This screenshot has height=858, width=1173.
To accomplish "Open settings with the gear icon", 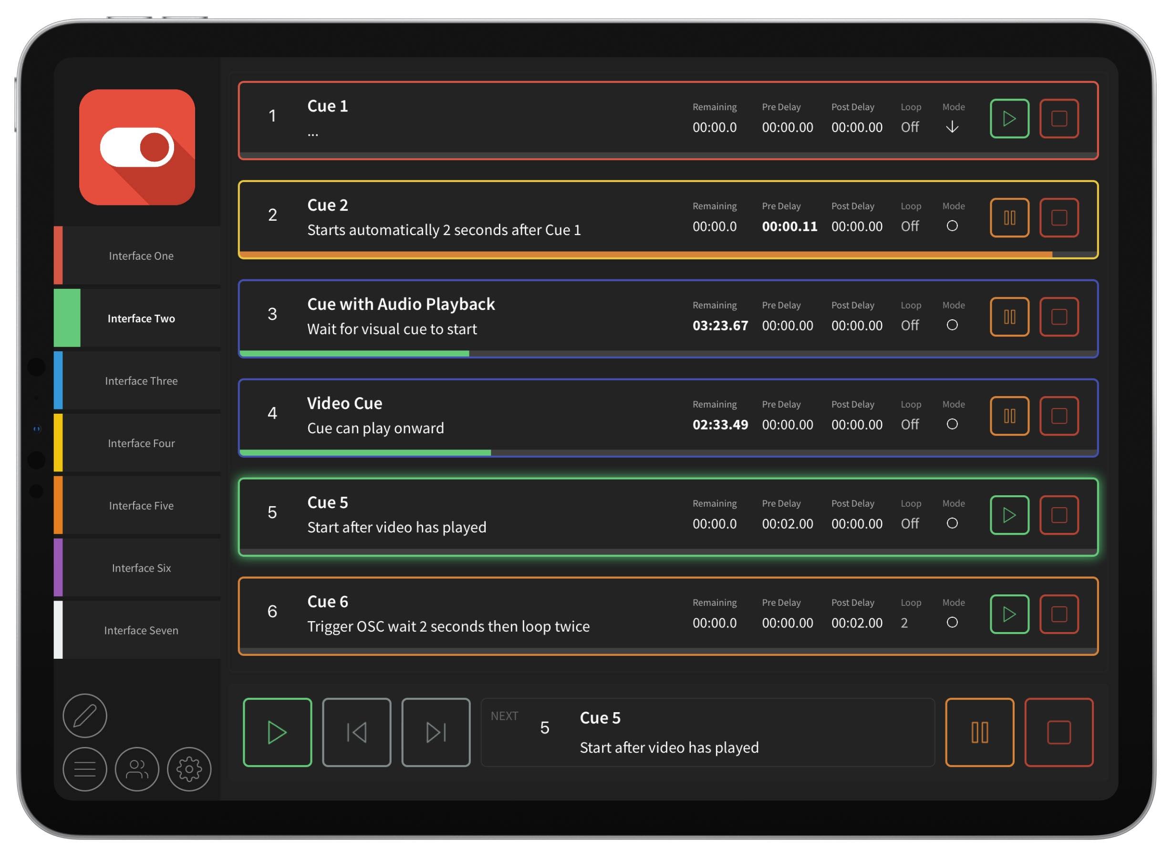I will click(189, 769).
